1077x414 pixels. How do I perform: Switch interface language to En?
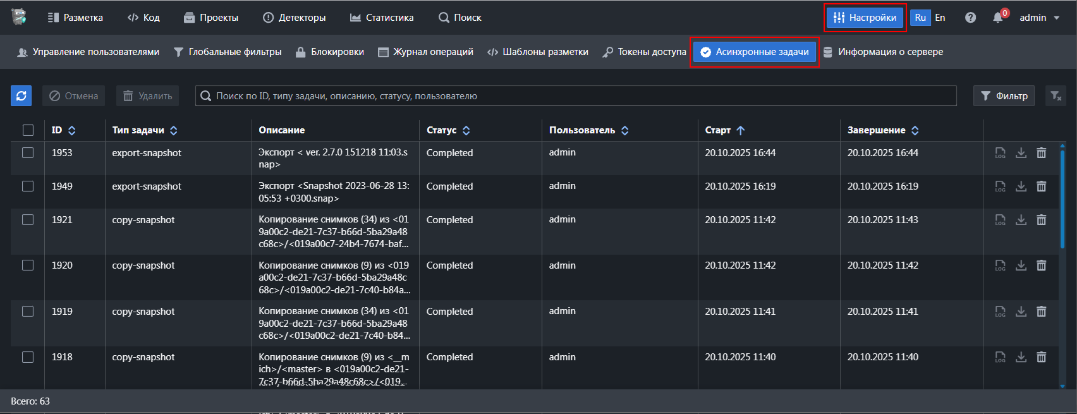(940, 18)
